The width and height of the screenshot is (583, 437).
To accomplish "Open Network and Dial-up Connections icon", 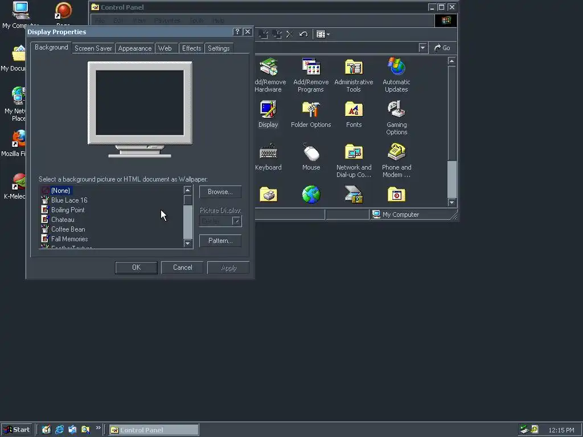I will pos(354,160).
